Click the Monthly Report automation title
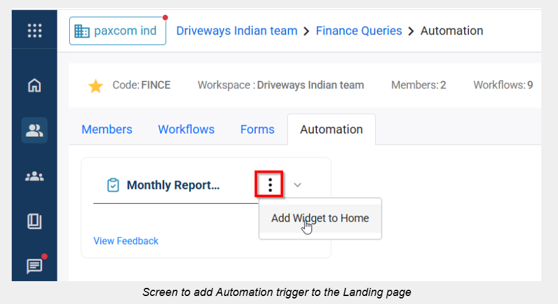Image resolution: width=558 pixels, height=304 pixels. click(x=173, y=185)
